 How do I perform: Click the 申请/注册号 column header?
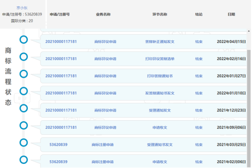[60, 14]
